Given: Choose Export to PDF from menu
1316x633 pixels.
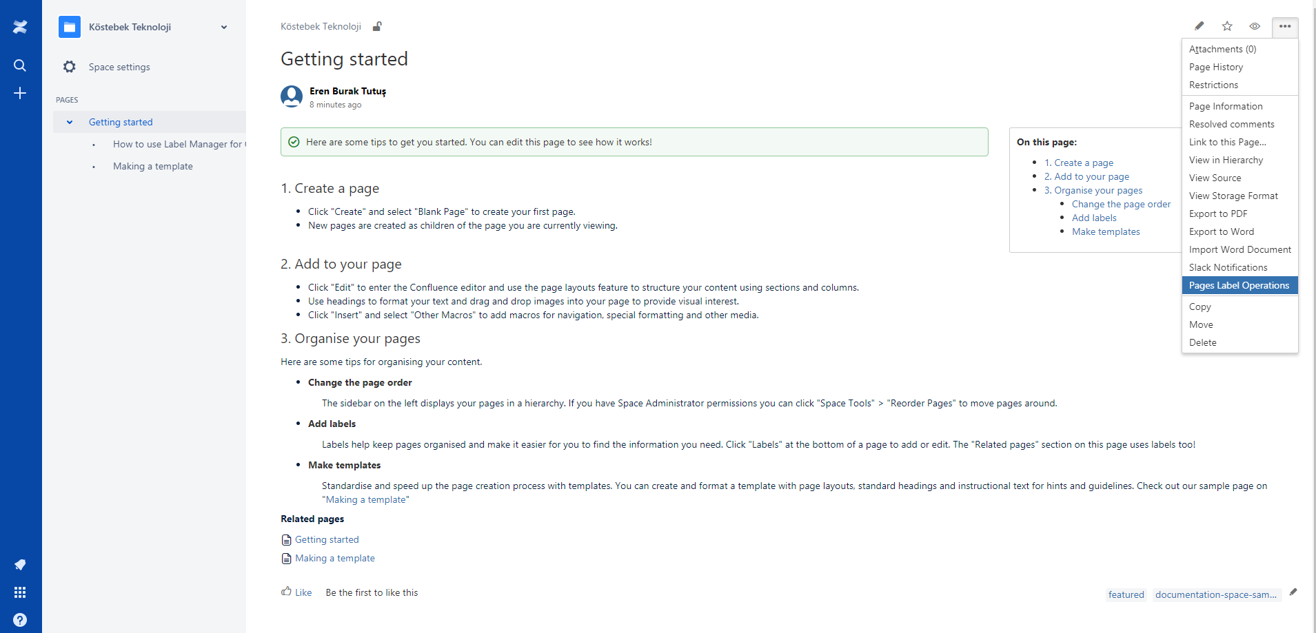Looking at the screenshot, I should point(1218,214).
